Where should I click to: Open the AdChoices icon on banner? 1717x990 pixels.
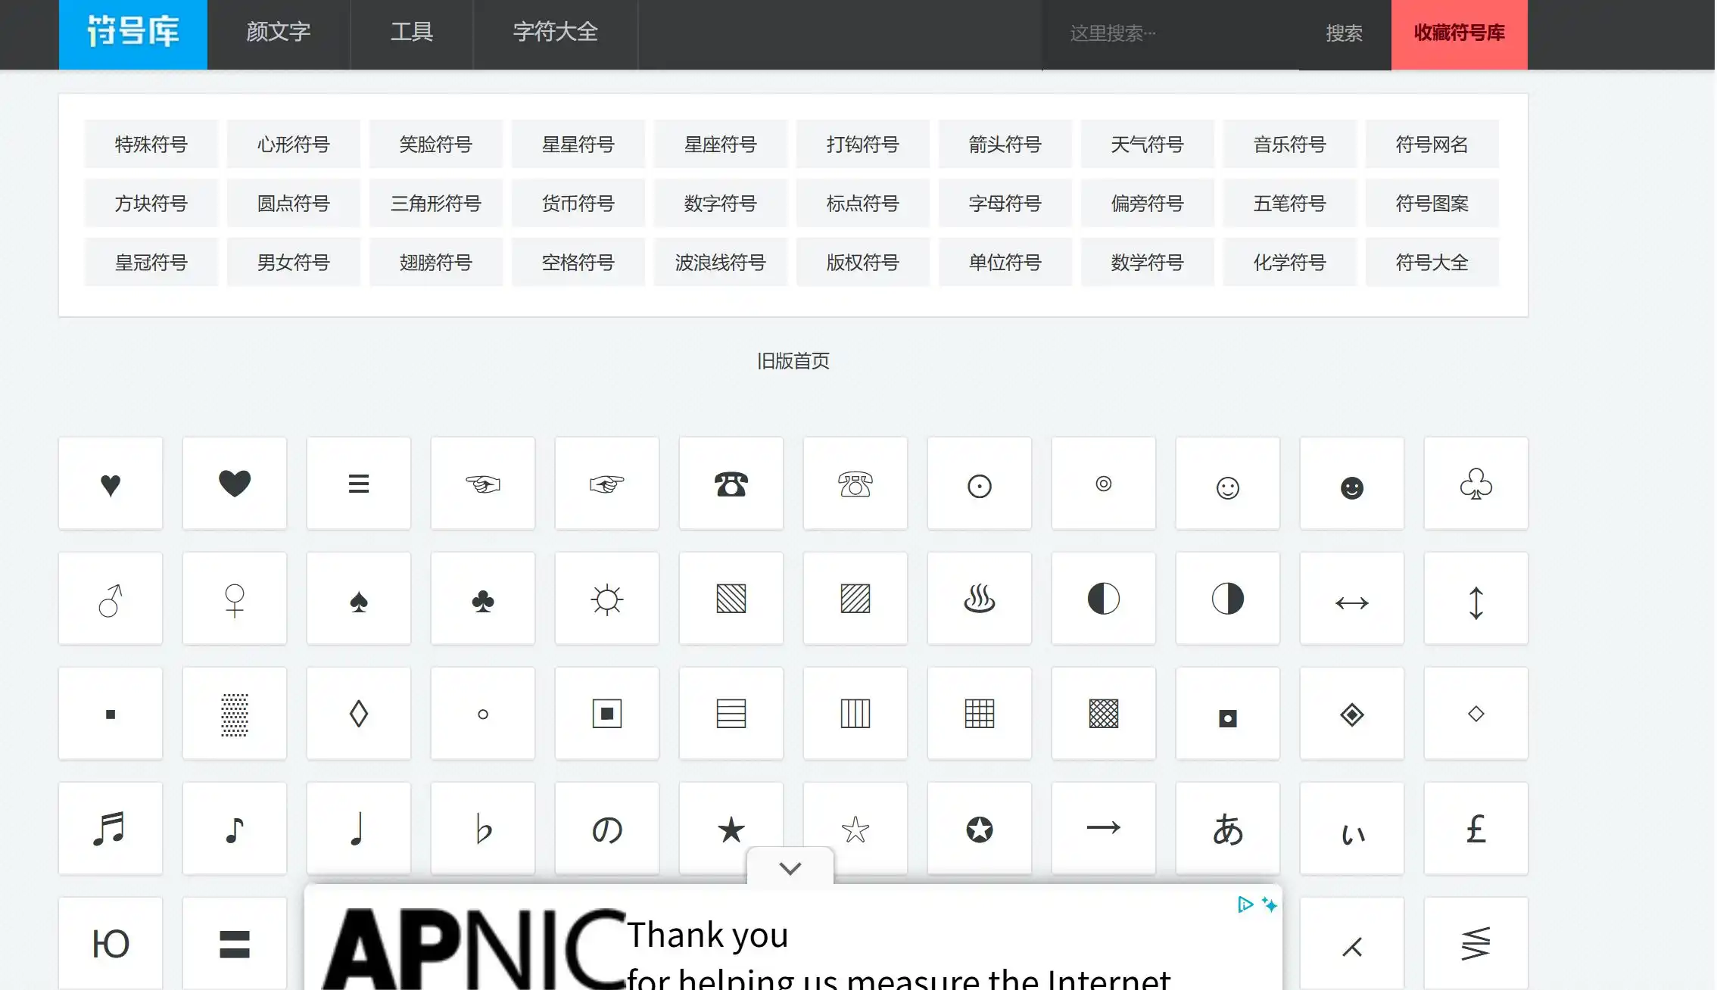click(x=1245, y=904)
